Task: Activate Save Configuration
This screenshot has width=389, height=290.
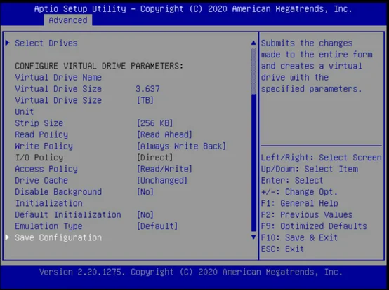Action: 58,237
